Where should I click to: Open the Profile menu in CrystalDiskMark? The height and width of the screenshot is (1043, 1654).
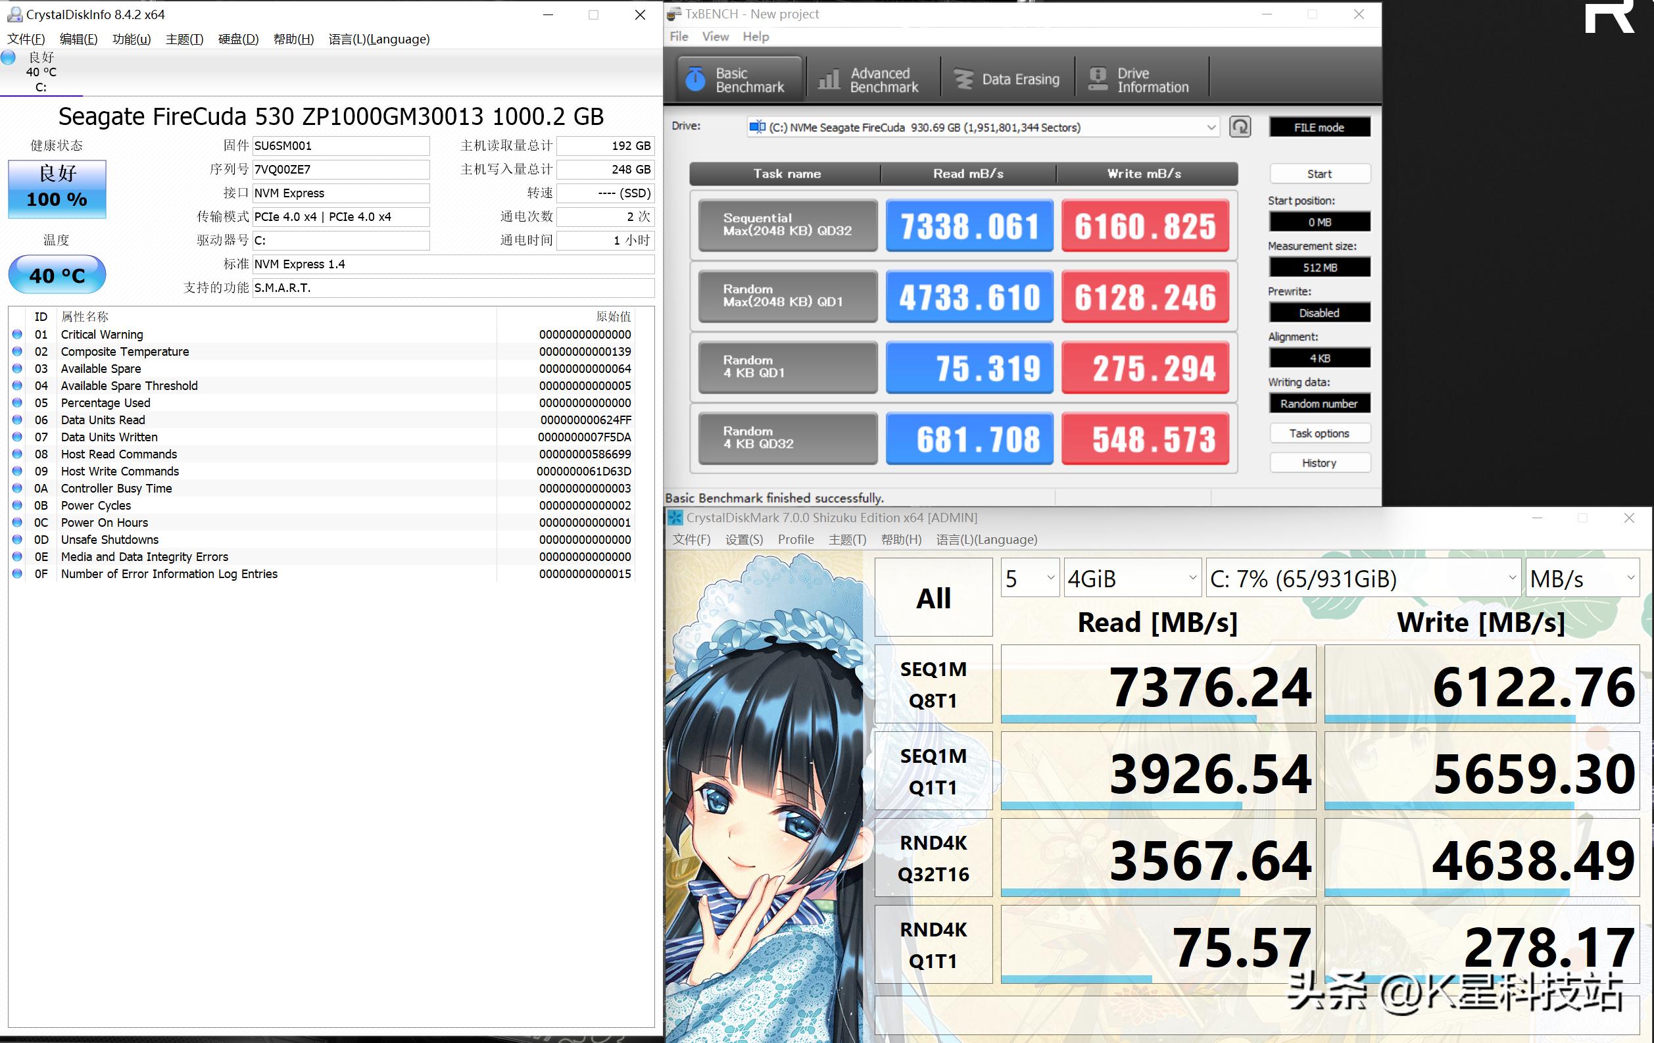pos(795,540)
